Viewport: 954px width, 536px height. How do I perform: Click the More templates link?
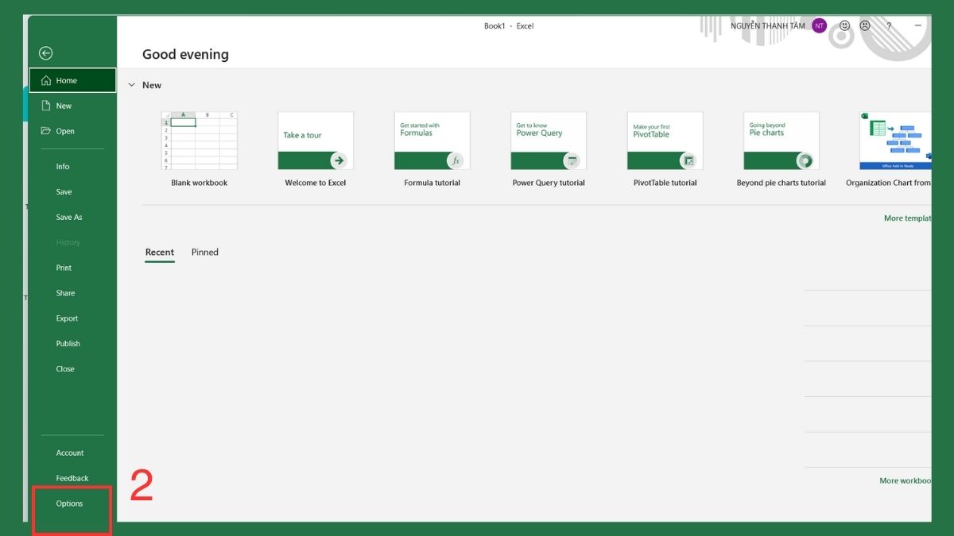pyautogui.click(x=907, y=218)
